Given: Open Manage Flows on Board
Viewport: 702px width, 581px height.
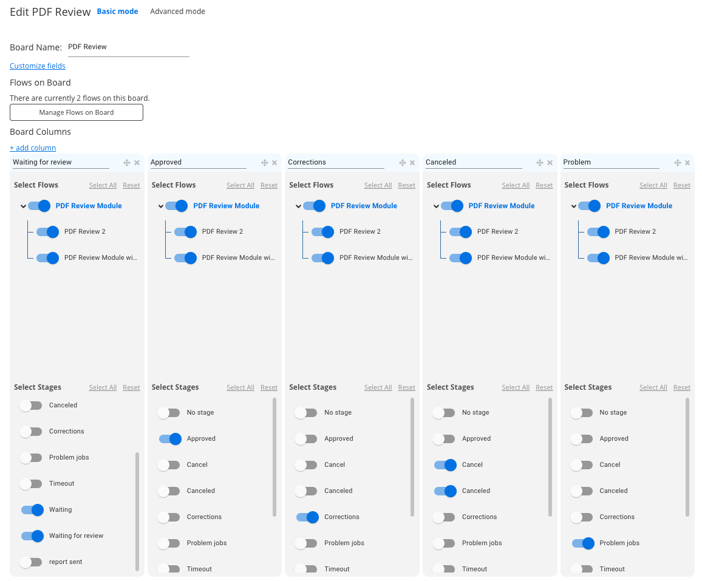Looking at the screenshot, I should tap(77, 112).
